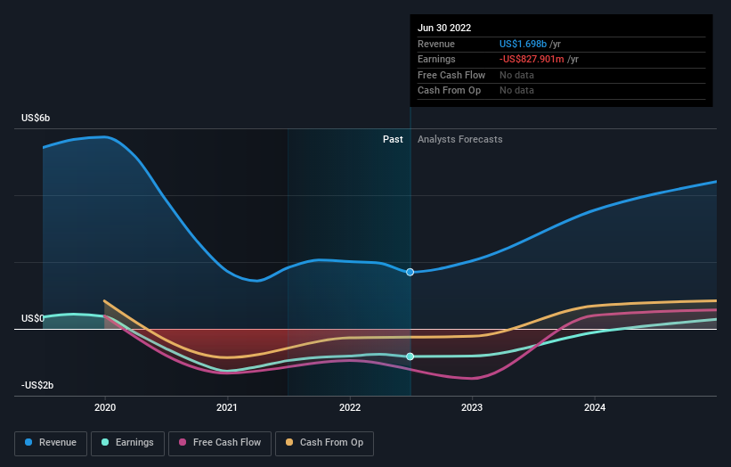The height and width of the screenshot is (467, 731).
Task: Toggle the Earnings legend button
Action: point(127,443)
